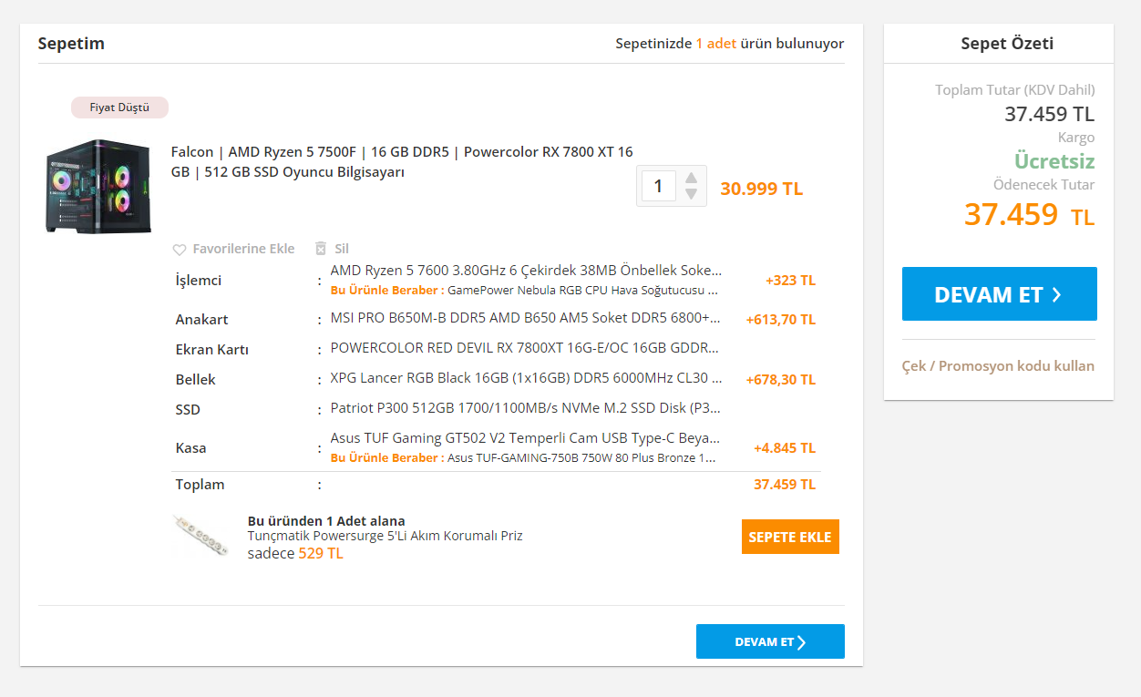Open the Çek / Promosyon kodu kullan link
The width and height of the screenshot is (1141, 697).
(x=998, y=366)
